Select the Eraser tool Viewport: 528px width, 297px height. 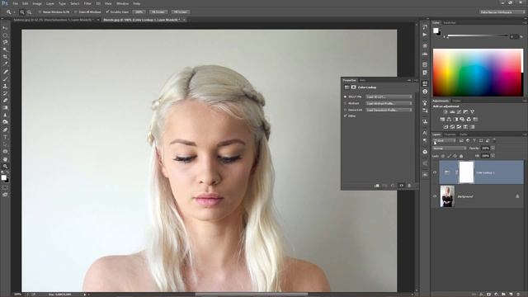coord(5,101)
